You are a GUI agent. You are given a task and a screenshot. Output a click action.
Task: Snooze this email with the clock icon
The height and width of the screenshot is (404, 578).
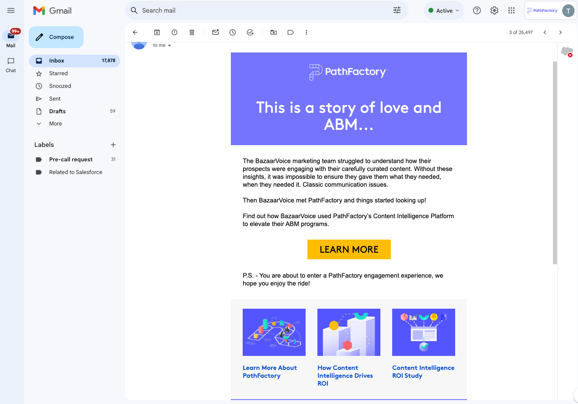pos(233,32)
